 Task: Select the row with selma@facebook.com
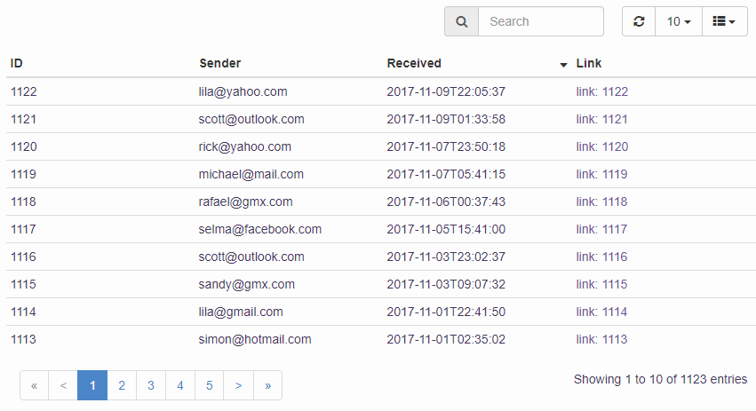tap(260, 229)
